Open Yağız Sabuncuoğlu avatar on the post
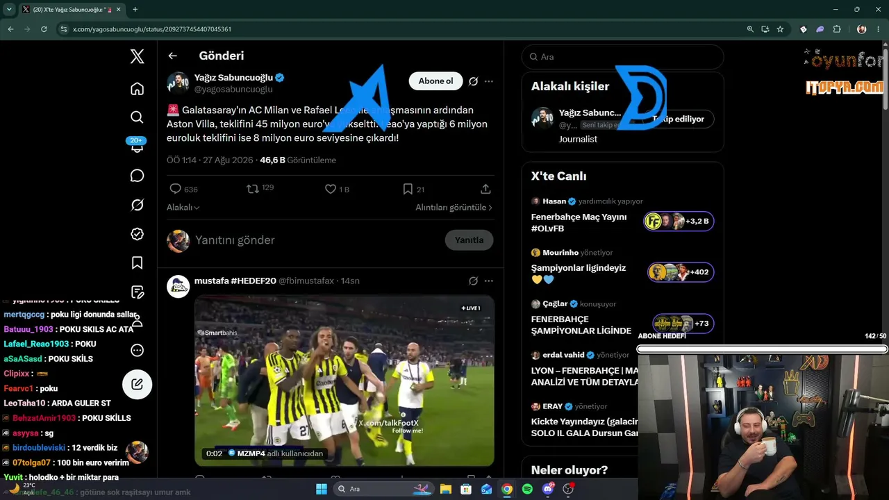The height and width of the screenshot is (500, 889). click(178, 83)
